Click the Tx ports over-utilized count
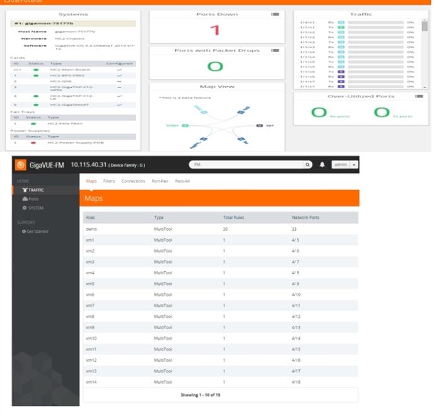Viewport: 436px width, 414px height. pos(382,113)
